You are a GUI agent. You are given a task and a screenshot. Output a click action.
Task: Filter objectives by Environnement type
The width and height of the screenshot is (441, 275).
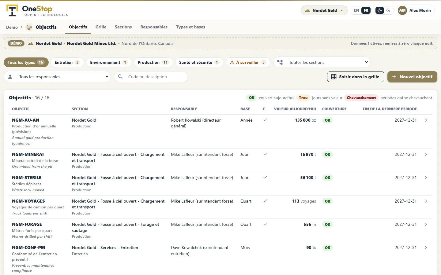point(109,62)
